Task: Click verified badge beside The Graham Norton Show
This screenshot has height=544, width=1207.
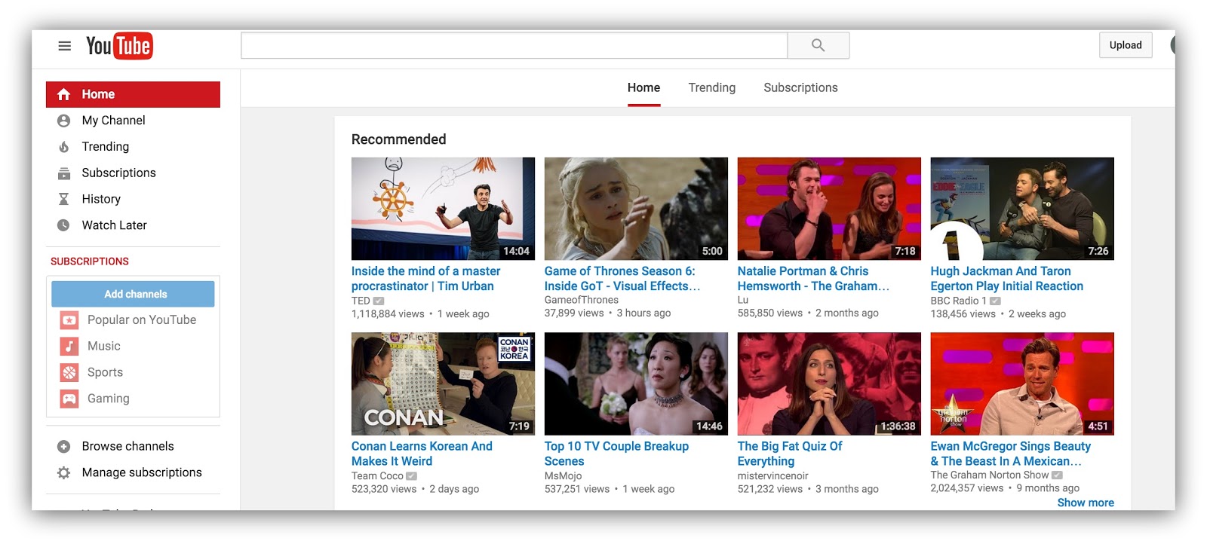Action: point(1057,475)
